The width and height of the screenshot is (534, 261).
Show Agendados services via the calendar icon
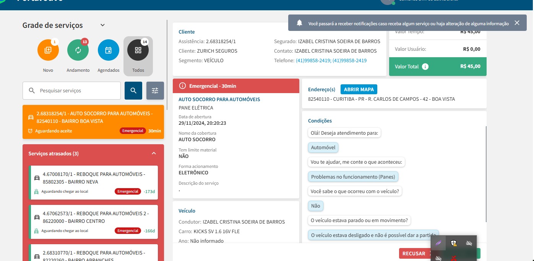pos(108,50)
